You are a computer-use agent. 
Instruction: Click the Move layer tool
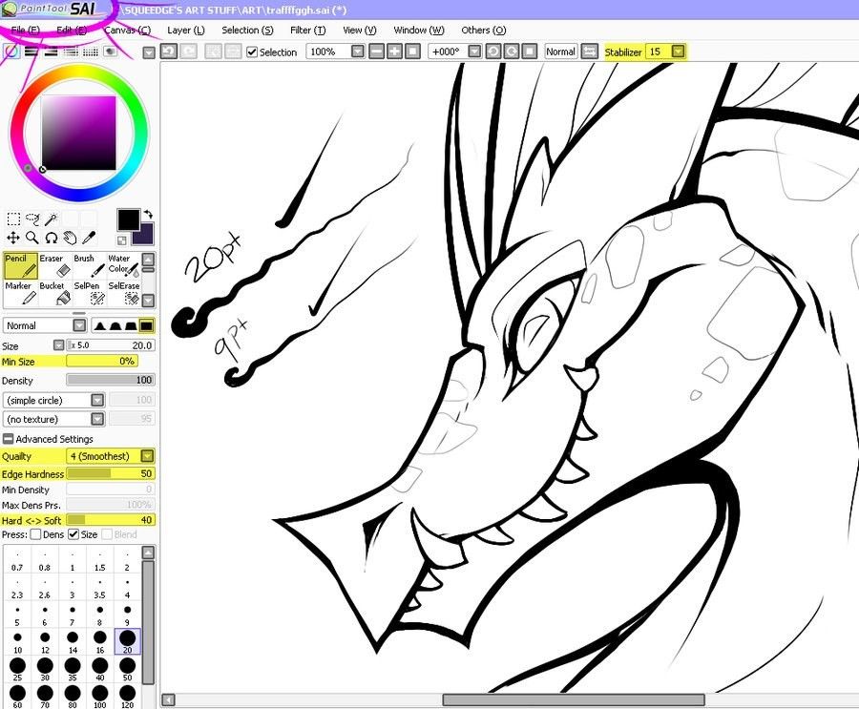tap(13, 238)
